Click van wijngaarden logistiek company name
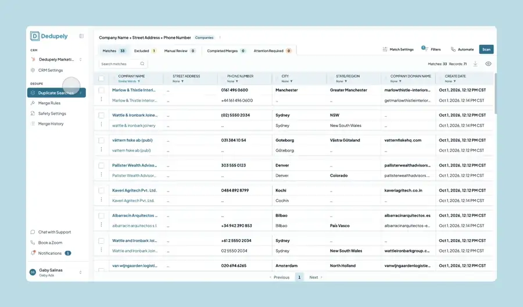The height and width of the screenshot is (307, 523). tap(135, 266)
